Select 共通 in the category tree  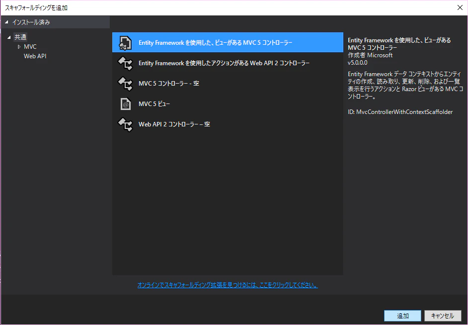(20, 37)
